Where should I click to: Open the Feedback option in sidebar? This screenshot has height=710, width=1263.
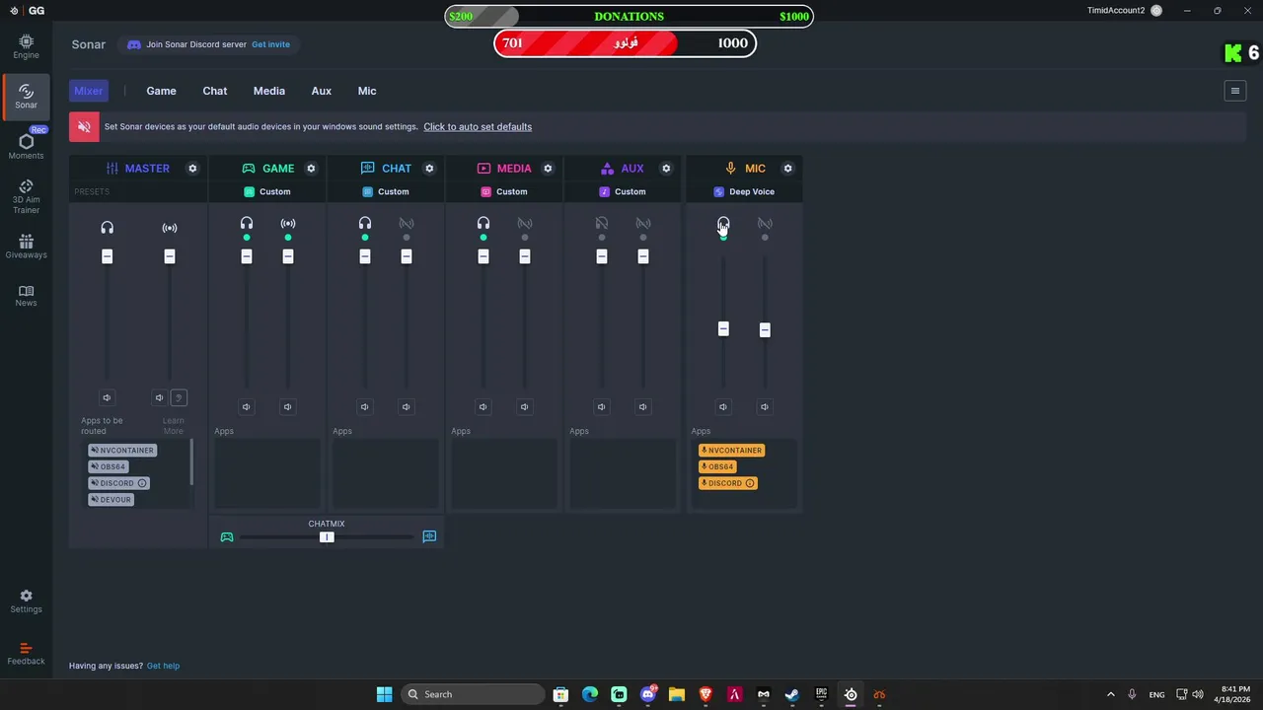(x=26, y=654)
